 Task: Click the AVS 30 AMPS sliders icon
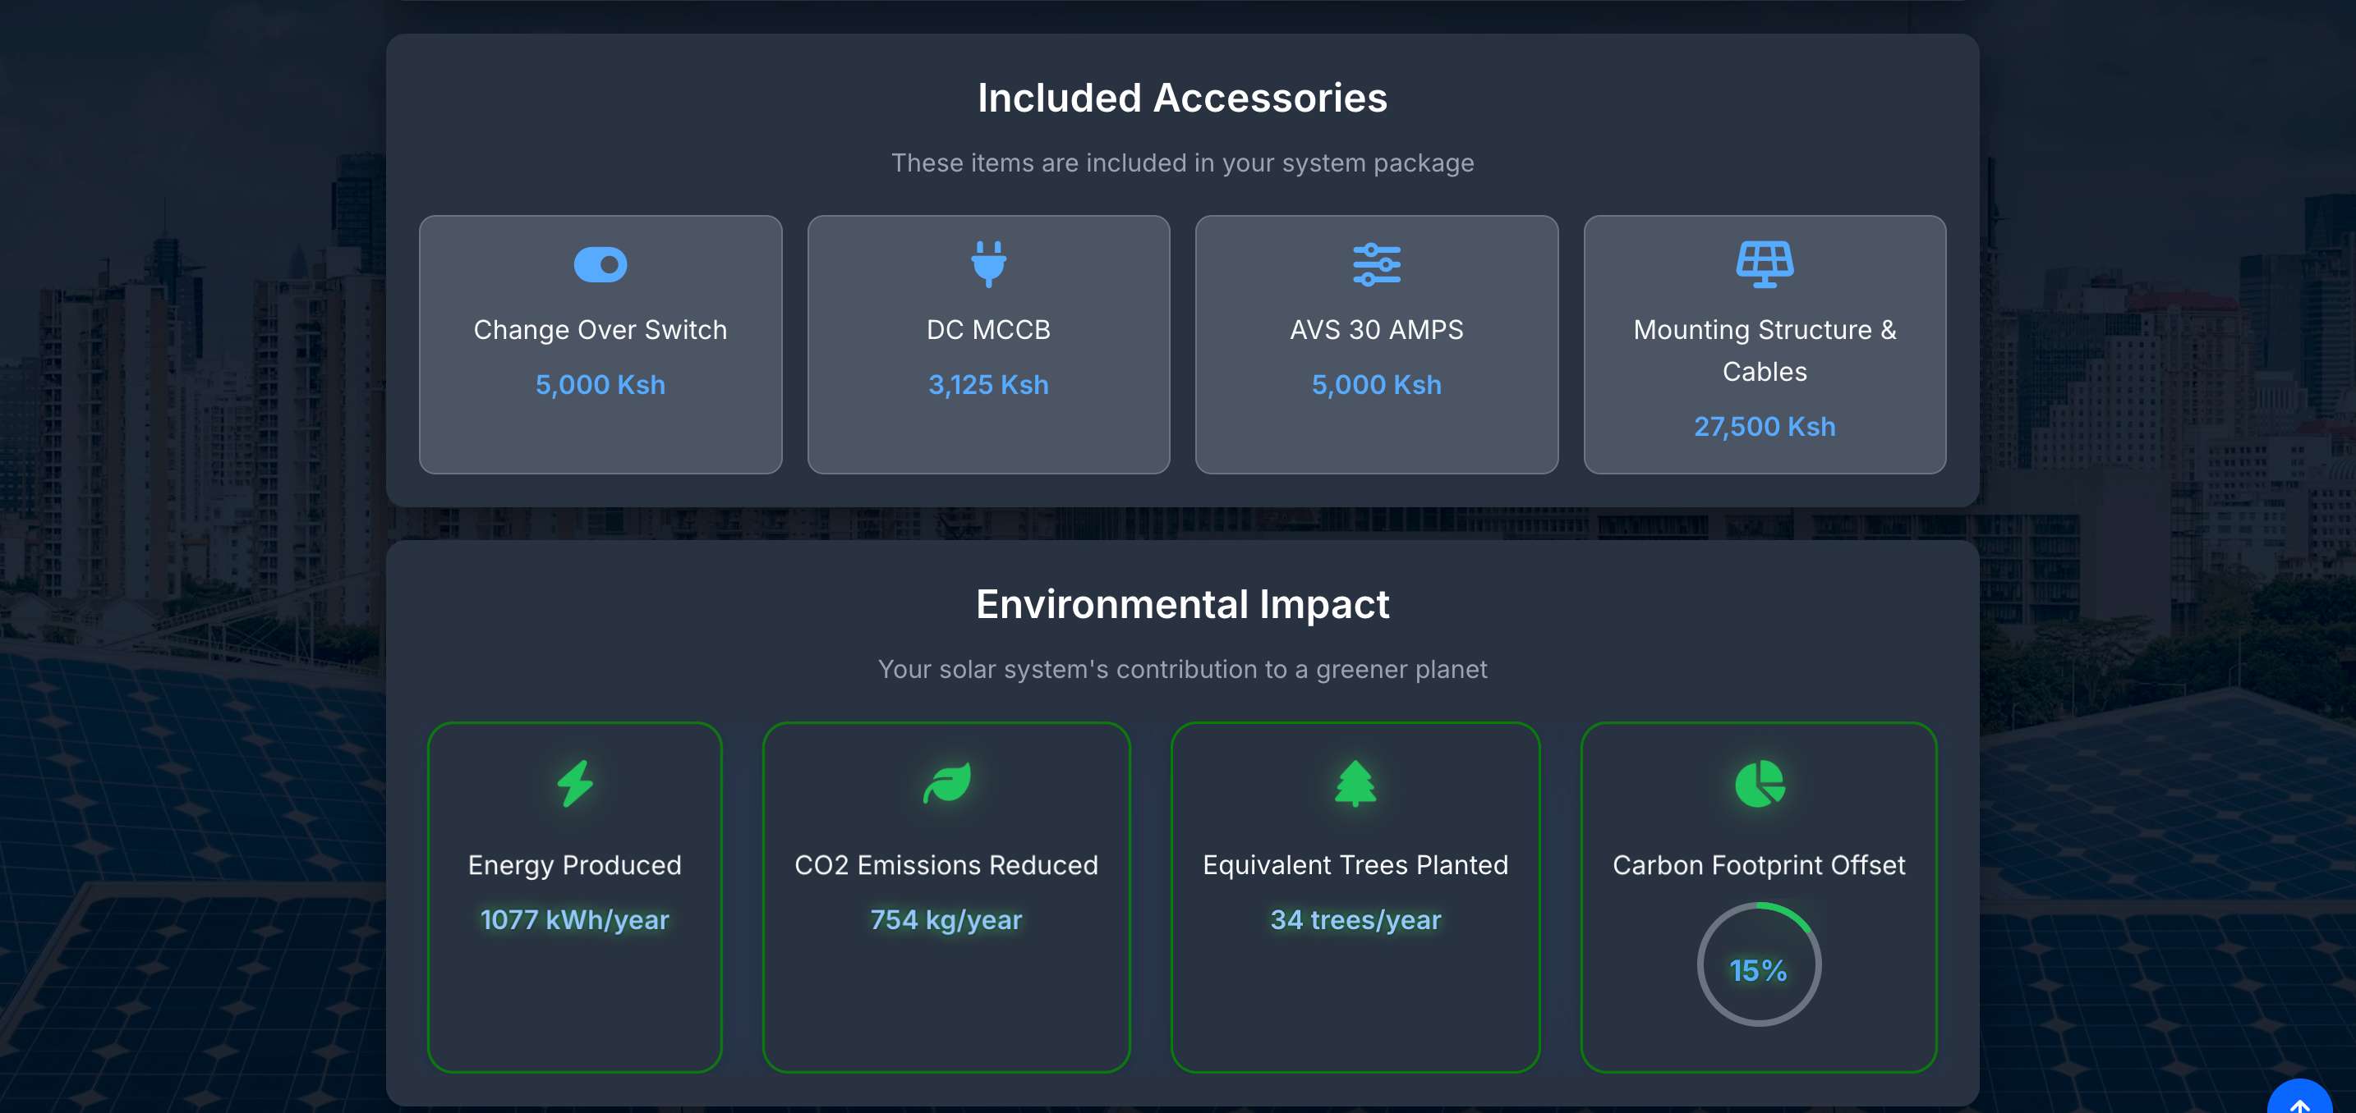pos(1375,265)
